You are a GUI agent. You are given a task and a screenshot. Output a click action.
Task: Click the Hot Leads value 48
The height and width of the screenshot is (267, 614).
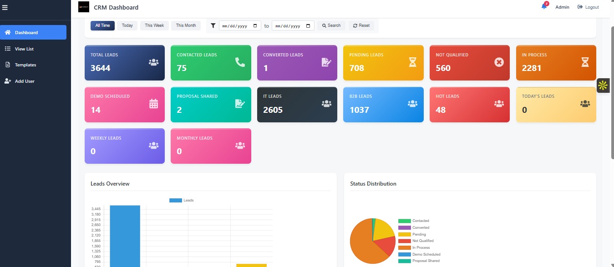point(441,110)
